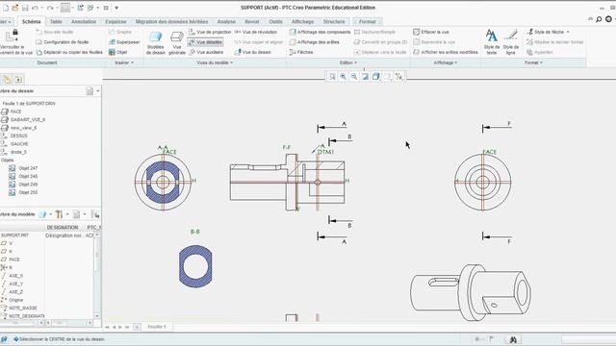Click the search magnifier icon at top right

tap(599, 19)
